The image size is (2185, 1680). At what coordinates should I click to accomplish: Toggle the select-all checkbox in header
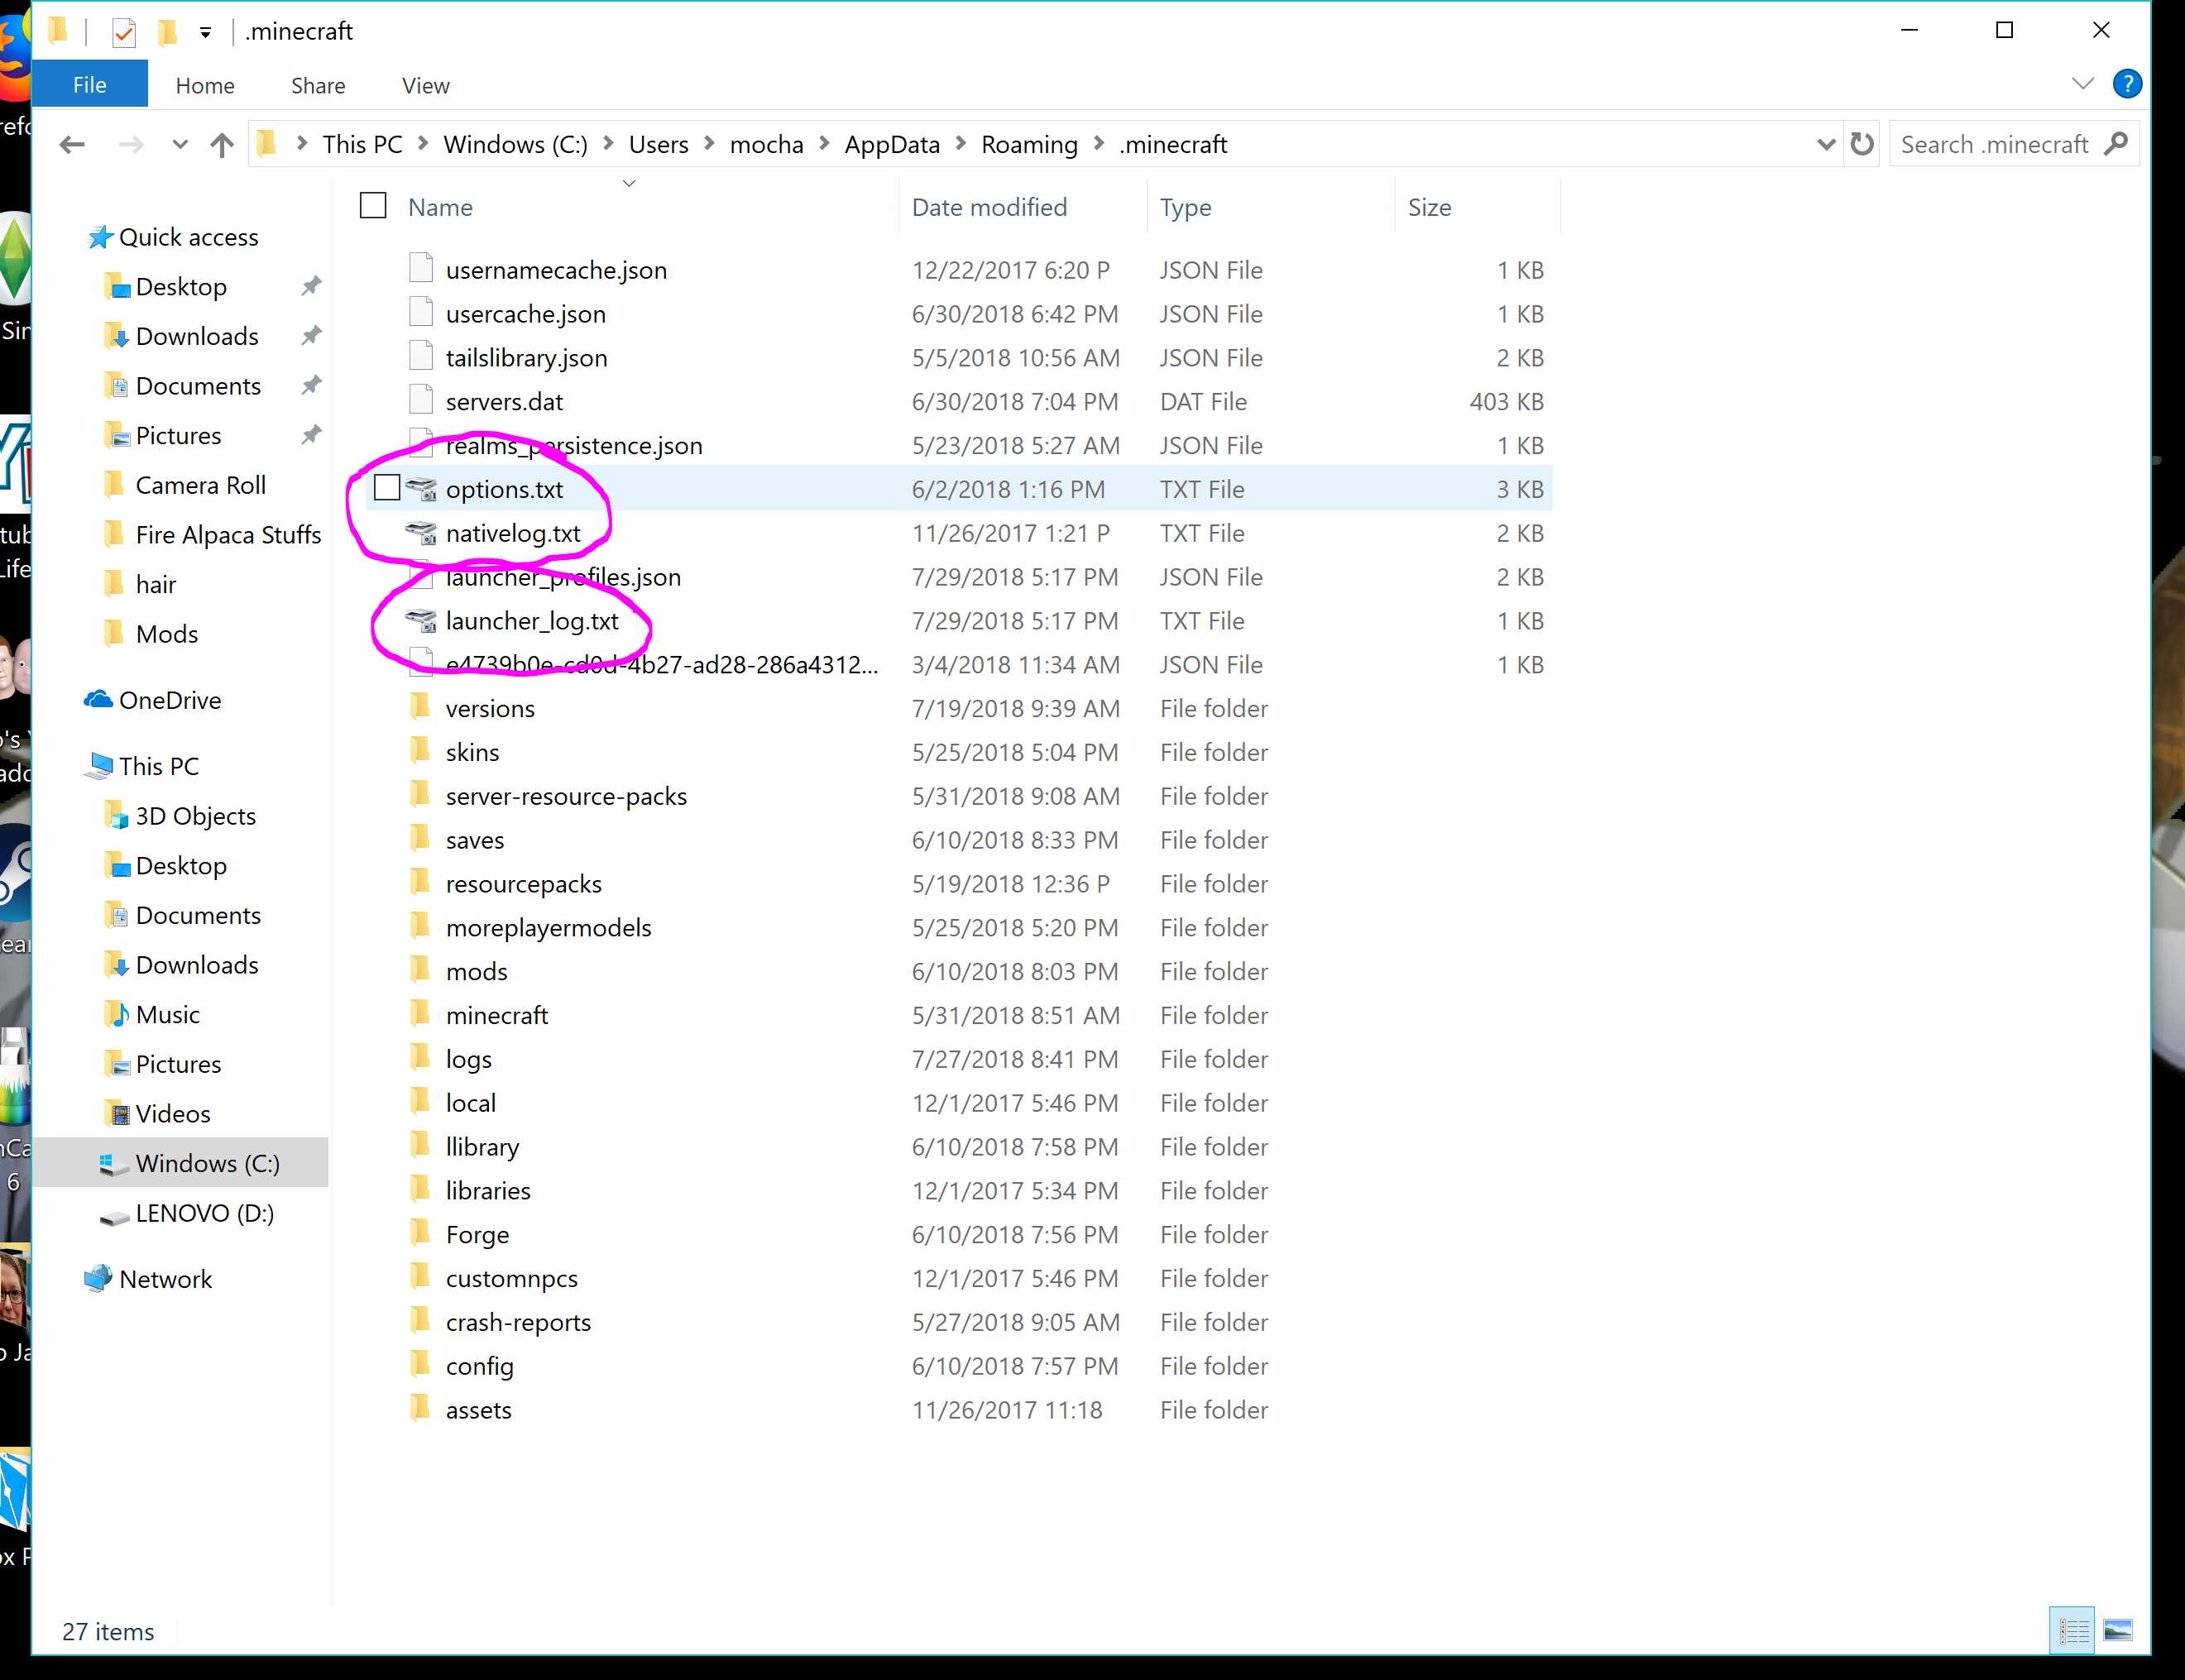click(373, 206)
